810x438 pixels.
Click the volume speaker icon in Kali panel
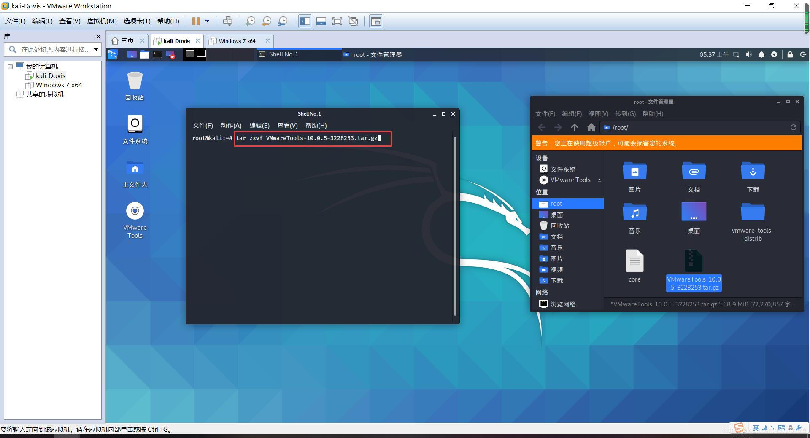[x=748, y=54]
